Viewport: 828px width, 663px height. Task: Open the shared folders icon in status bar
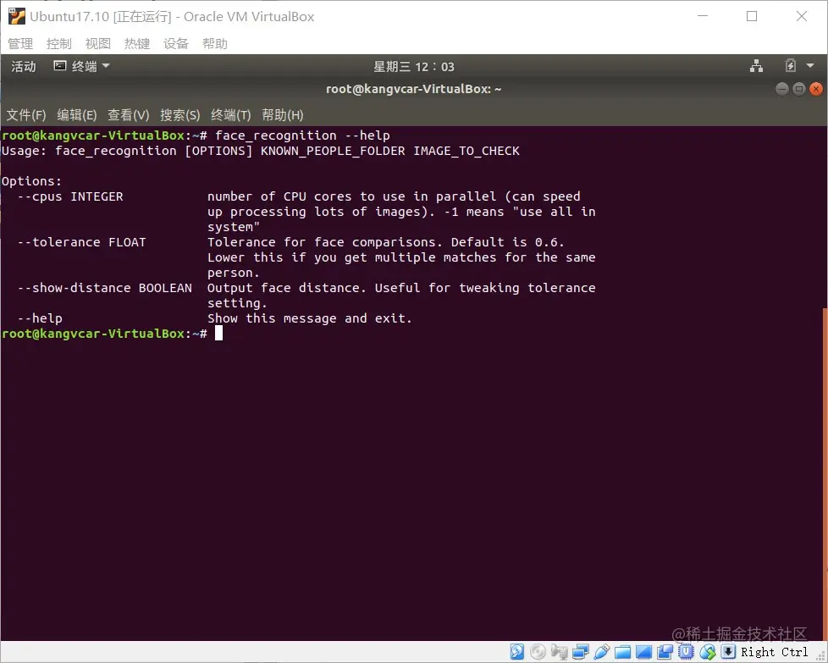622,652
